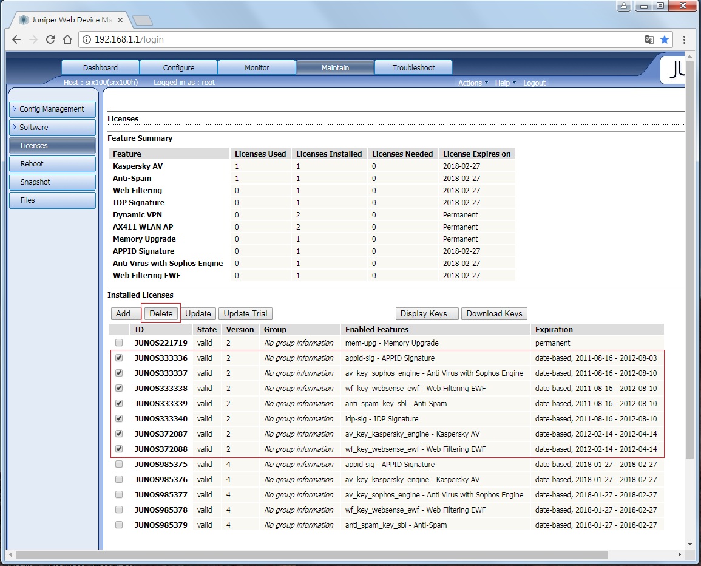Click the Logout link

pyautogui.click(x=534, y=83)
